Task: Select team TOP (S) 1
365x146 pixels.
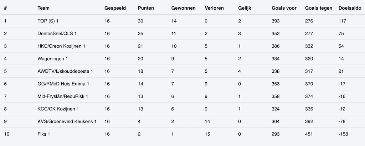Action: pos(48,21)
